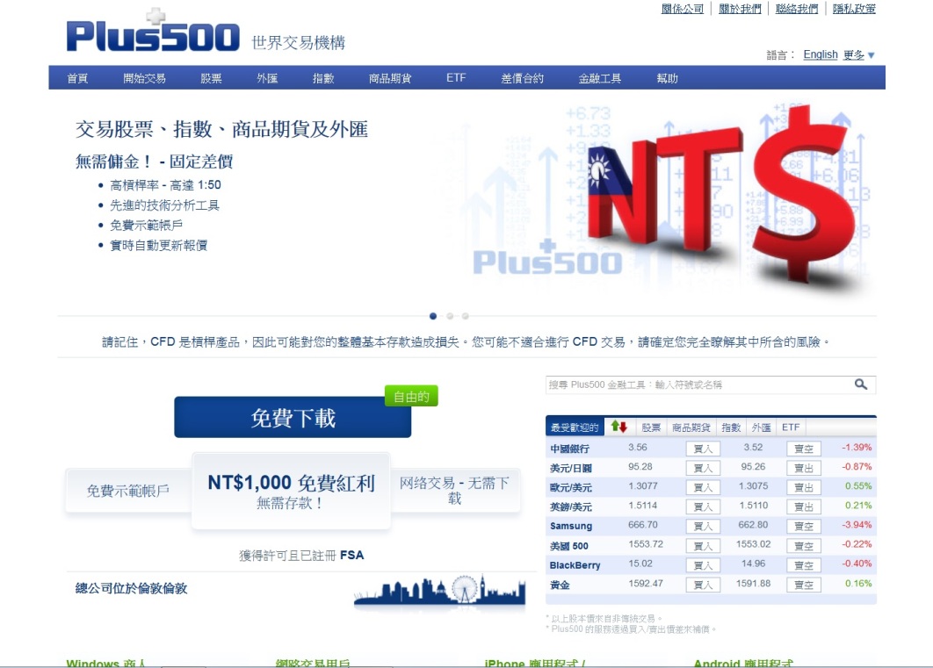Click the London skyline image
This screenshot has width=933, height=668.
pos(440,590)
